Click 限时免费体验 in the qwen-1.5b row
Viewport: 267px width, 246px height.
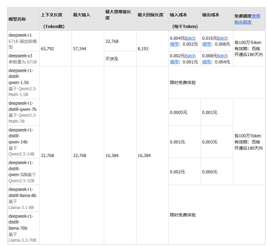coord(183,83)
